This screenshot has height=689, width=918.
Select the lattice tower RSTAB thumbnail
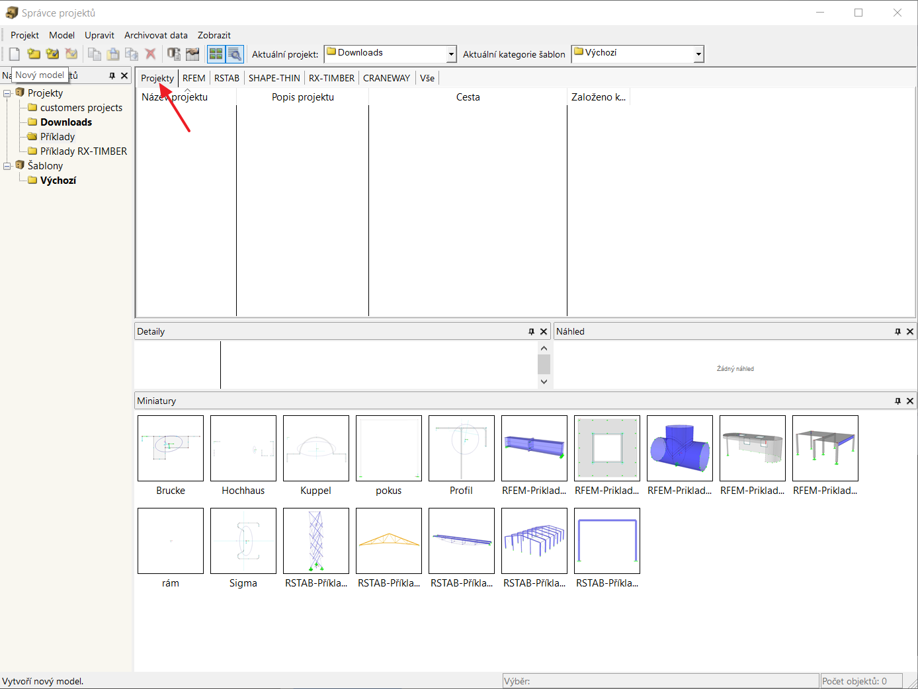point(316,541)
